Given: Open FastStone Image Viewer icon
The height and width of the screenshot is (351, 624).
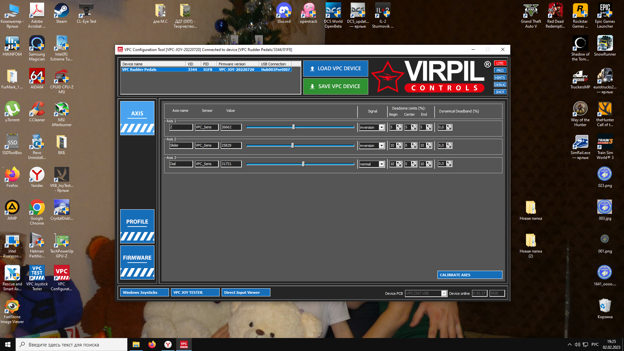Looking at the screenshot, I should [x=12, y=311].
